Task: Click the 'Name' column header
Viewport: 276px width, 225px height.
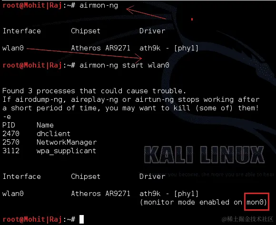Action: (45, 125)
